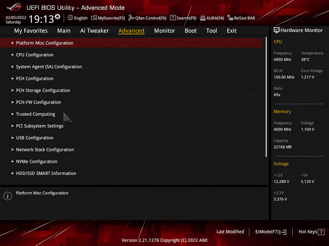Open HDD/SSD SMART Information
This screenshot has height=246, width=329.
click(x=46, y=173)
